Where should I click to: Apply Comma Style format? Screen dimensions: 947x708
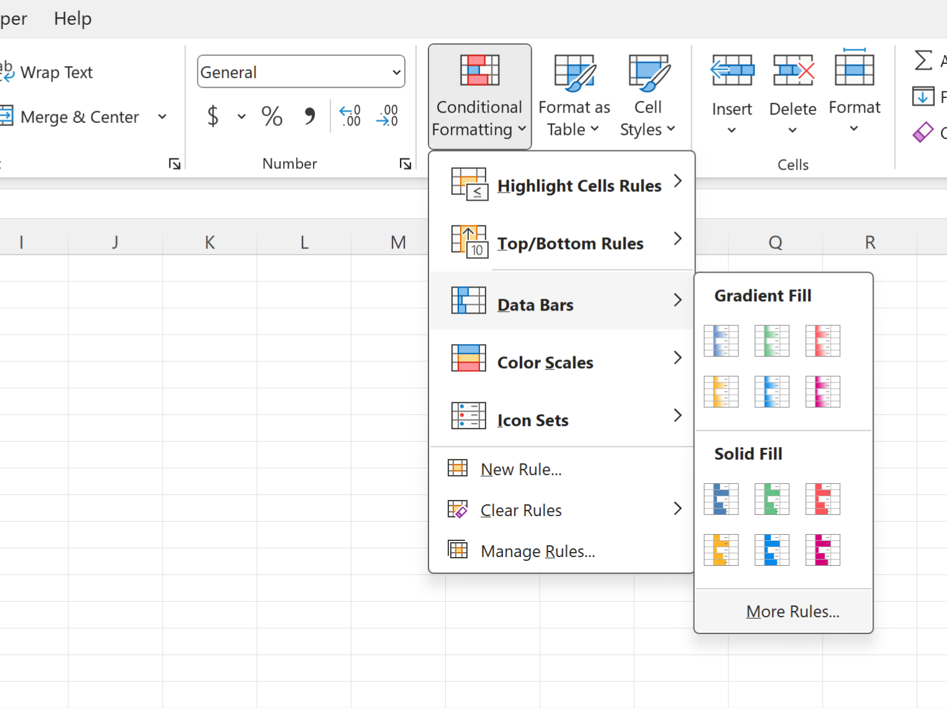tap(309, 116)
